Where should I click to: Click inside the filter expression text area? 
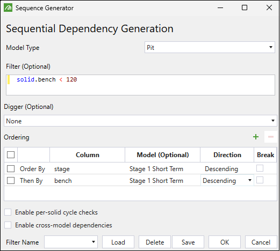click(140, 85)
